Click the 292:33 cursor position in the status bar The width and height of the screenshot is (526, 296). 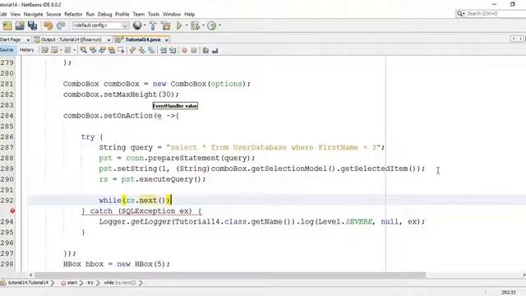click(508, 293)
